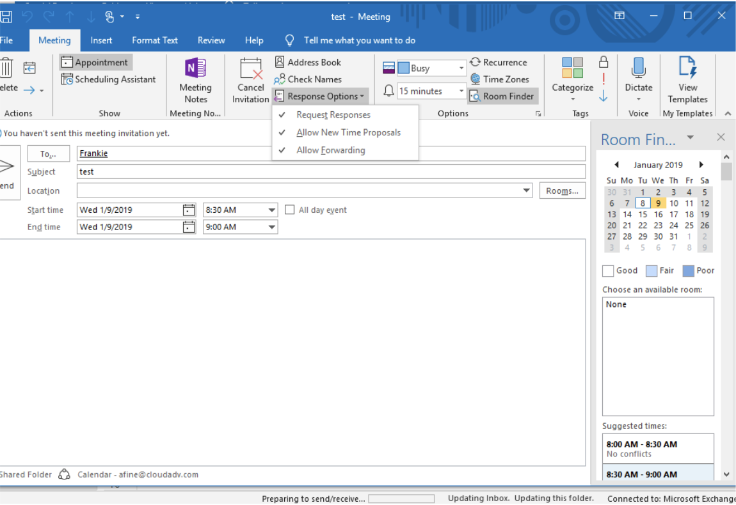Select the 8:00 AM - 8:30 AM suggested time

pyautogui.click(x=658, y=448)
